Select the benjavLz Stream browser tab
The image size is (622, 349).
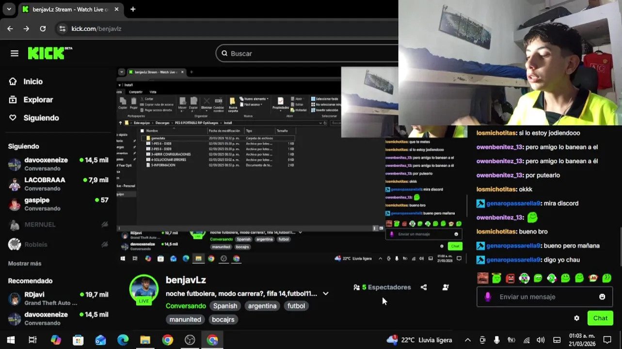click(70, 9)
